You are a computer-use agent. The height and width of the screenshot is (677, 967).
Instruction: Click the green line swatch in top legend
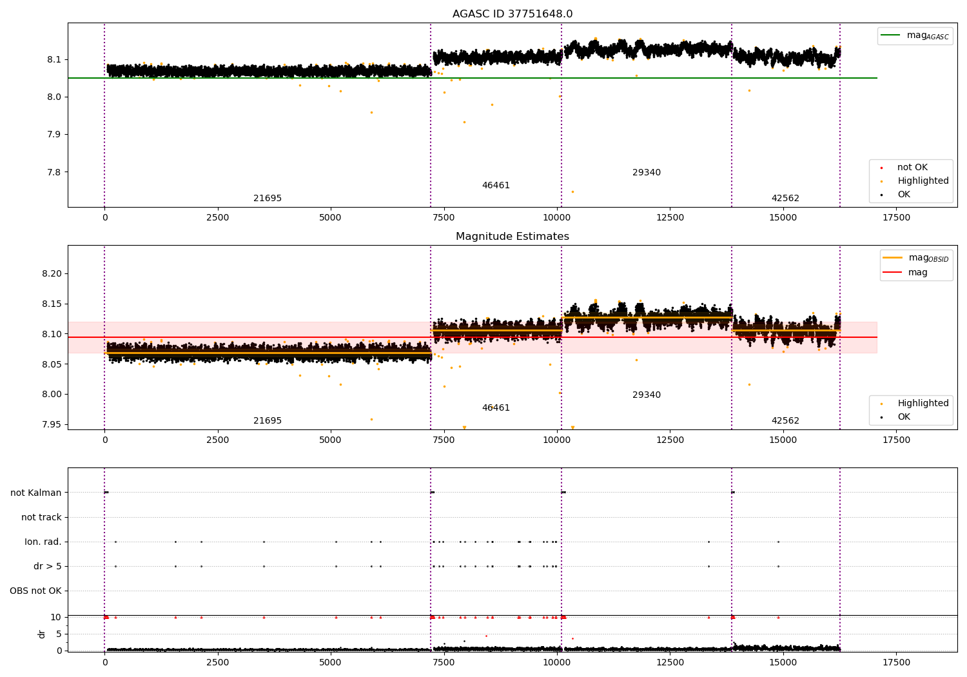(891, 35)
